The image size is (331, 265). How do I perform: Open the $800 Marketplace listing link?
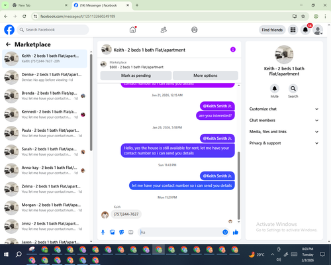[136, 67]
